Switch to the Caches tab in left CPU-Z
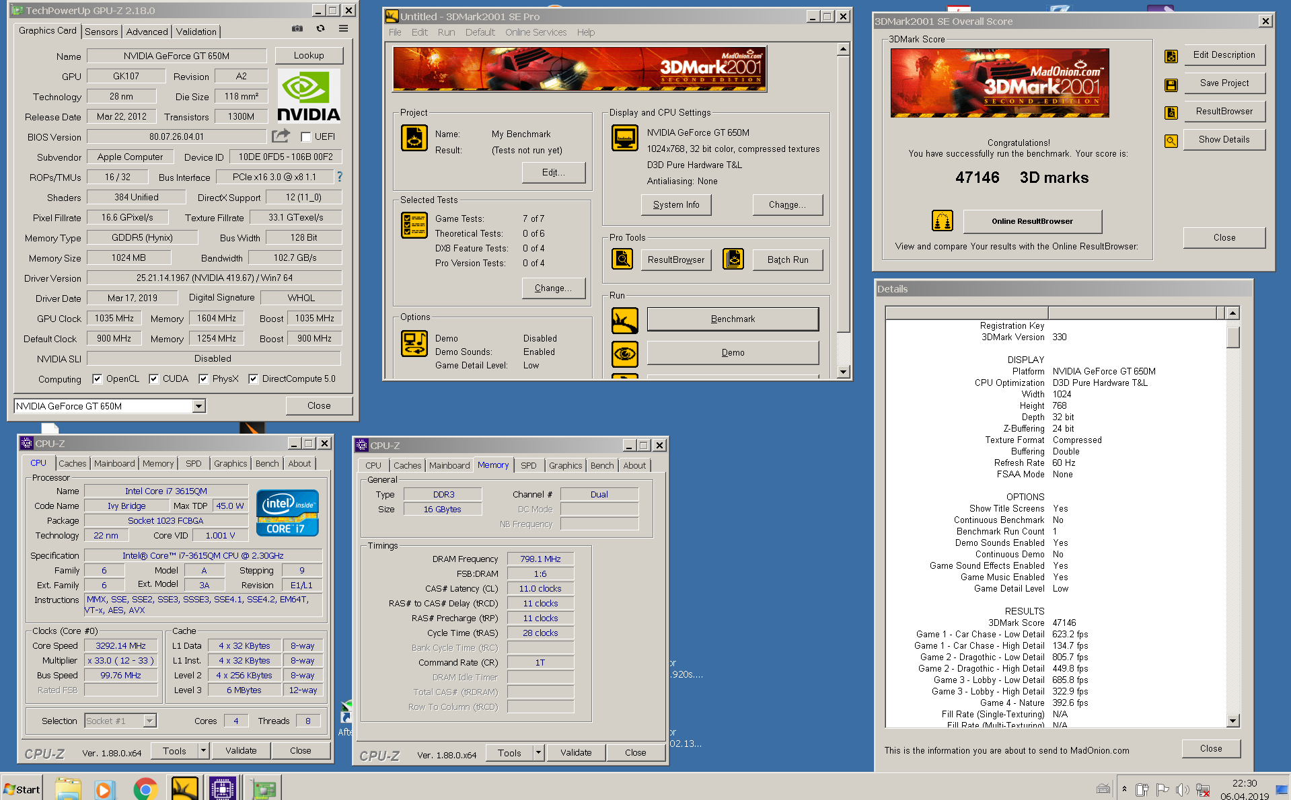 coord(72,463)
